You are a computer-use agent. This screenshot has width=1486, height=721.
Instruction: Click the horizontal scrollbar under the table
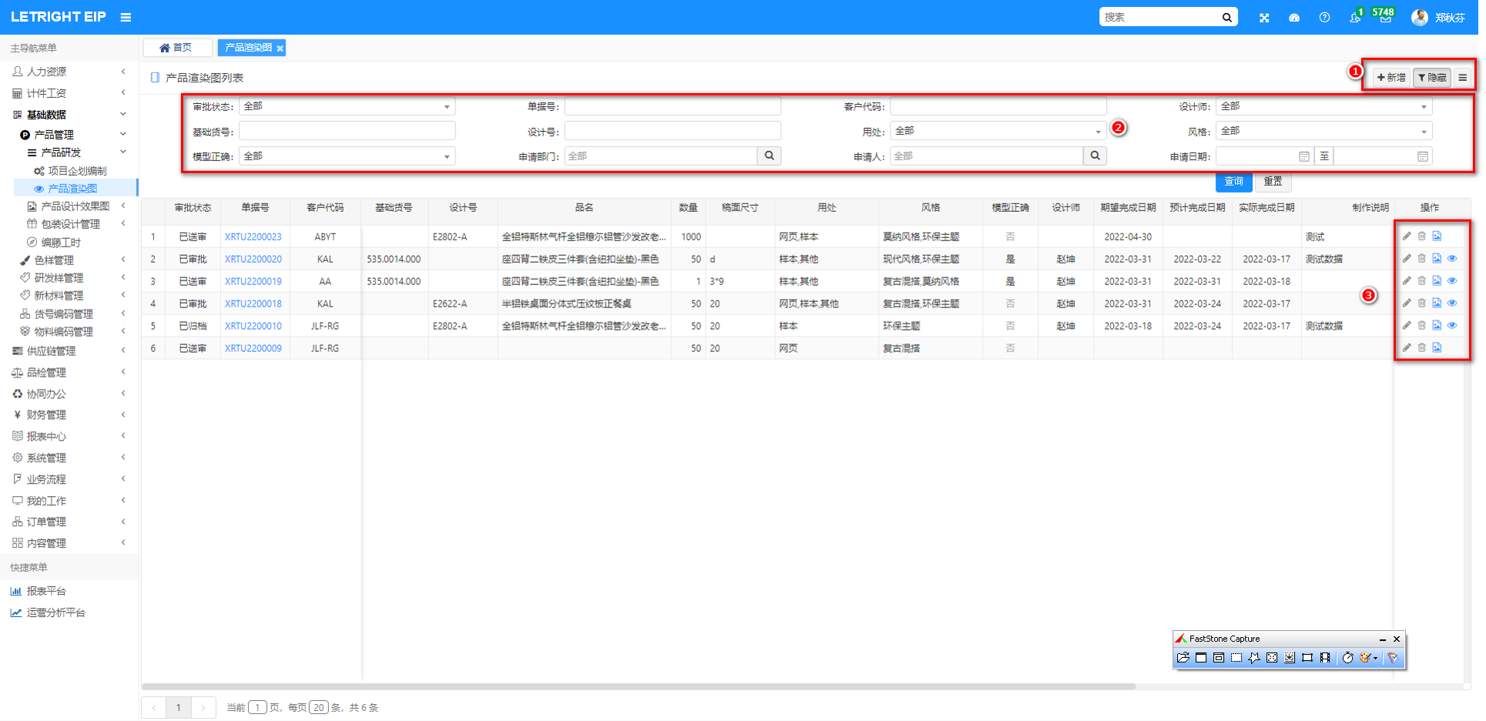[638, 686]
